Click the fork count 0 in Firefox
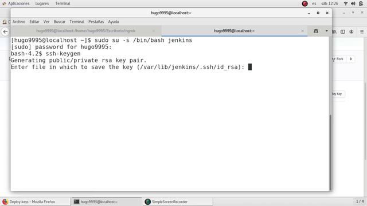 tap(350, 59)
